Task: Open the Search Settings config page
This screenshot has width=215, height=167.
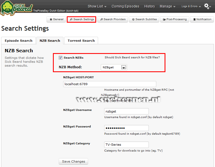Action: 81,19
